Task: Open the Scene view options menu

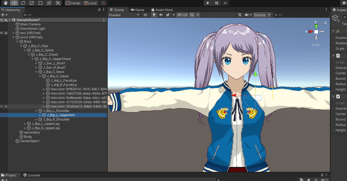Action: [x=327, y=10]
